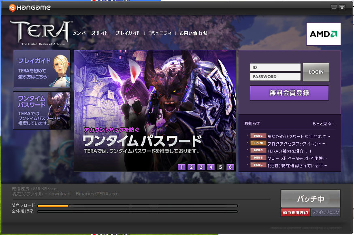Switch banner to slide 6
This screenshot has width=354, height=235.
coord(230,167)
